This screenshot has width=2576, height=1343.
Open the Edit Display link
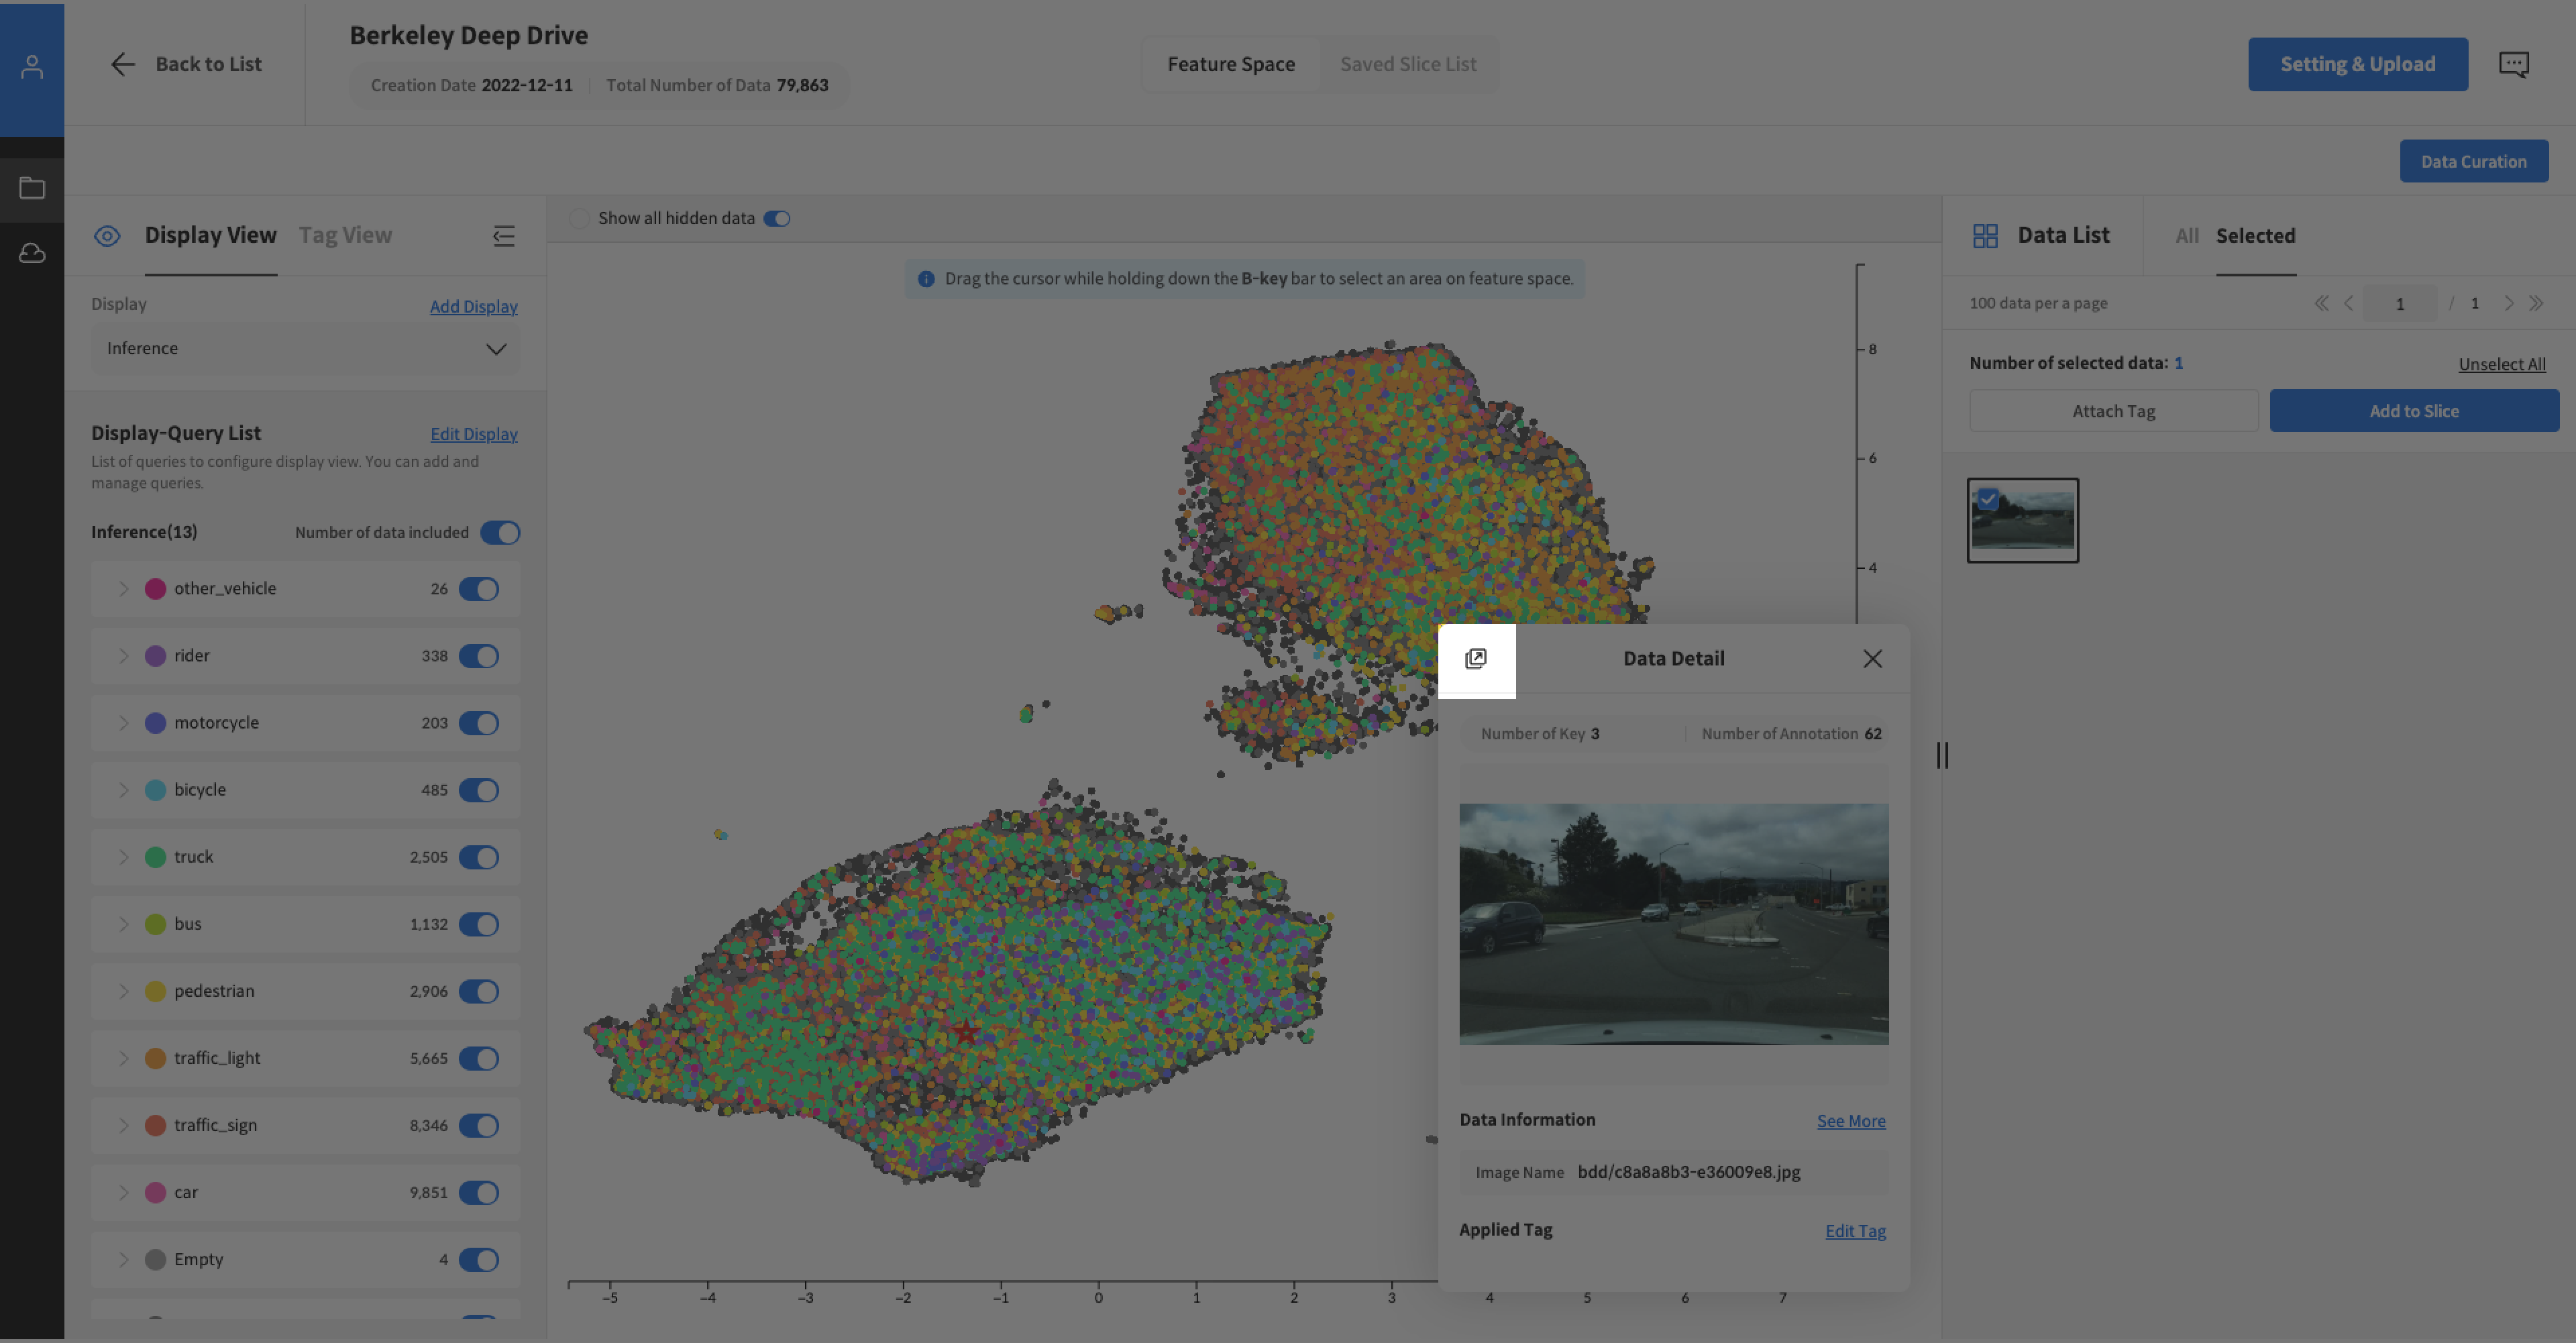tap(474, 434)
